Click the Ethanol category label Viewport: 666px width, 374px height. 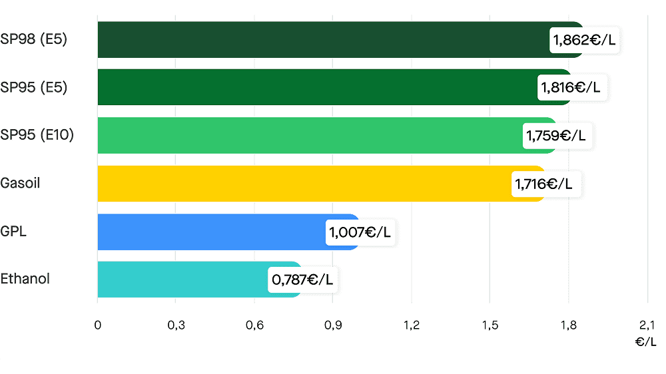point(25,278)
